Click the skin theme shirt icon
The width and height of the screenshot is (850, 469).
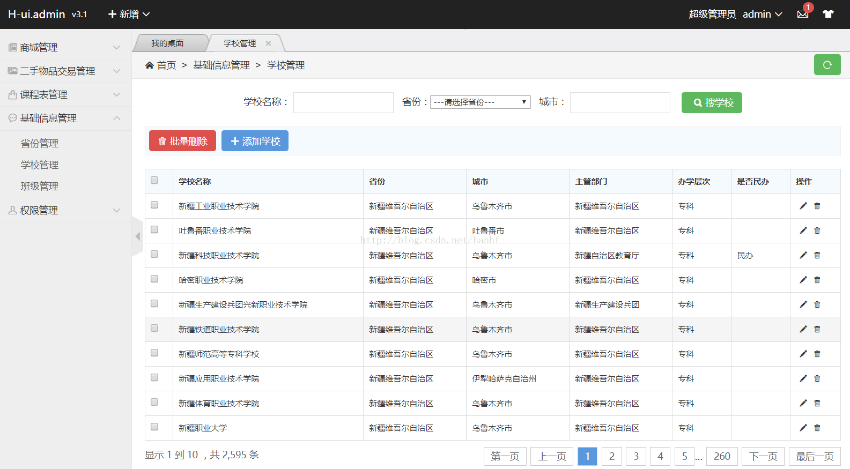[x=828, y=14]
